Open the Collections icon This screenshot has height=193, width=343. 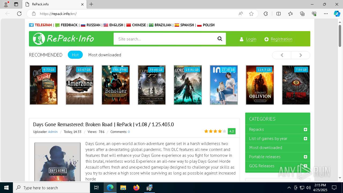click(x=302, y=14)
